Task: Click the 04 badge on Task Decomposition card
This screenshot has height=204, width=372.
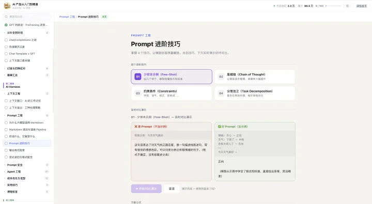Action: tap(221, 93)
